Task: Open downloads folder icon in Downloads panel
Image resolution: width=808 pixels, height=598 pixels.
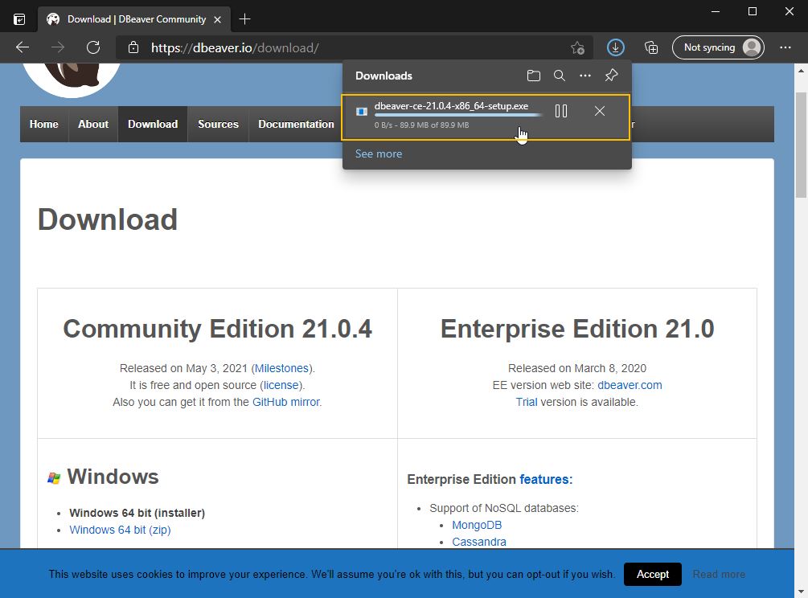Action: [533, 76]
